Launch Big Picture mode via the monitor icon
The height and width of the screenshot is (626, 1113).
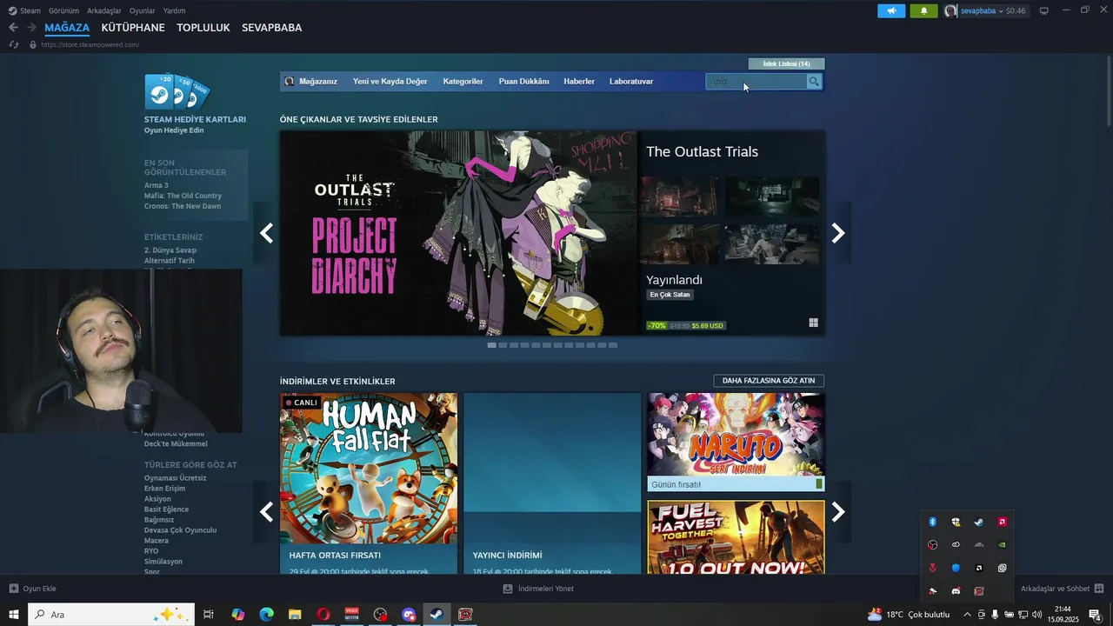pyautogui.click(x=1044, y=10)
